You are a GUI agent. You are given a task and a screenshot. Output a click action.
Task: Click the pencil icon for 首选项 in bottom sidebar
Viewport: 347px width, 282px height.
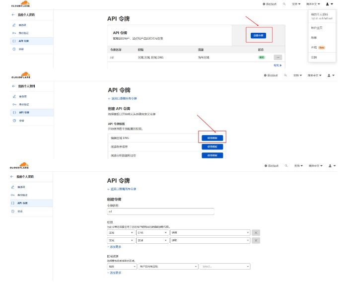tap(13, 187)
